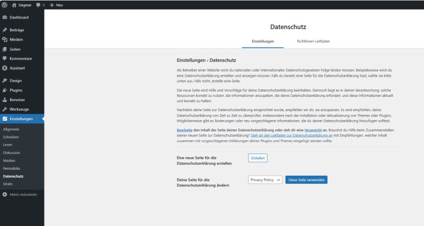Open Plugins via the plug icon

[x=5, y=90]
